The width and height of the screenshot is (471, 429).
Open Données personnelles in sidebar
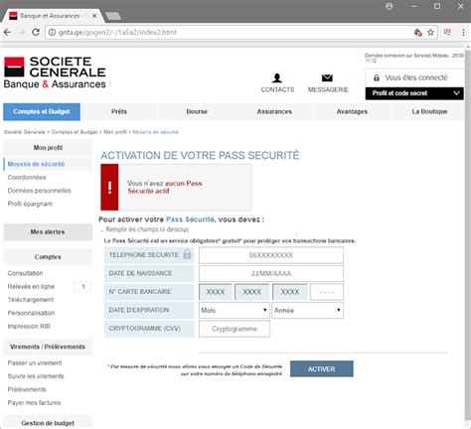[x=39, y=191]
